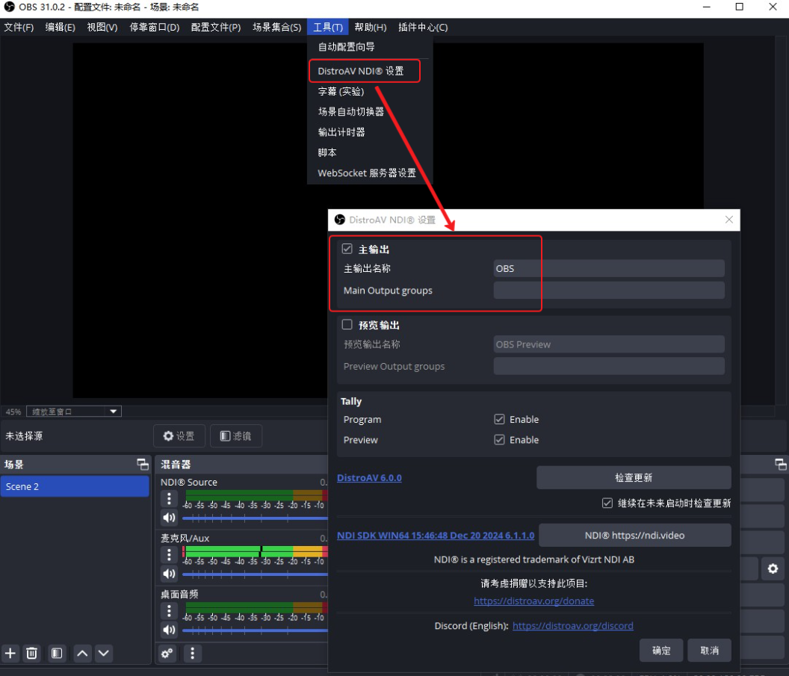
Task: Open the distroav.org/donate link
Action: 534,601
